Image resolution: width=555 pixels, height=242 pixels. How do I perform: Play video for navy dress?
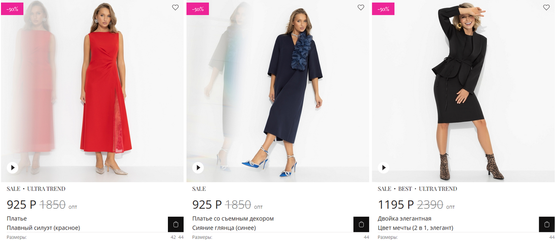click(x=198, y=168)
